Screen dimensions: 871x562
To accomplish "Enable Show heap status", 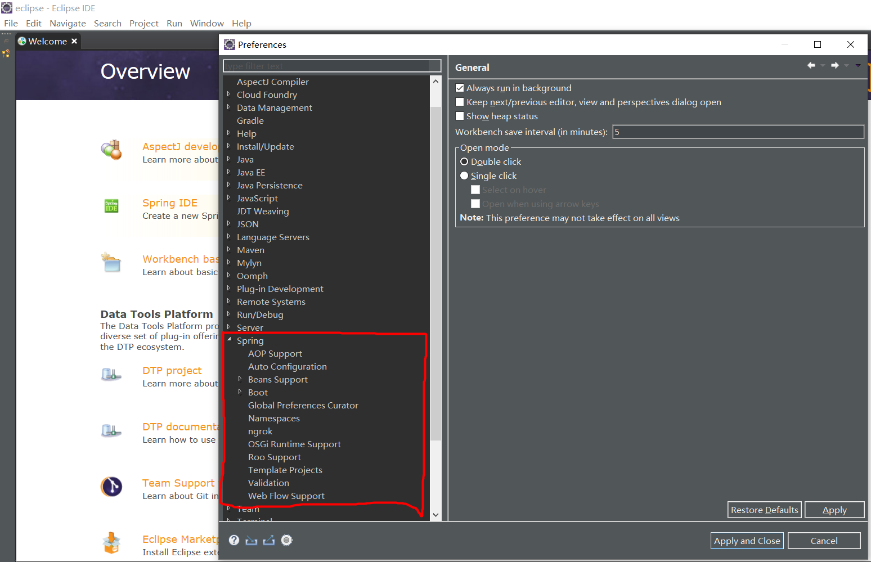I will click(460, 116).
